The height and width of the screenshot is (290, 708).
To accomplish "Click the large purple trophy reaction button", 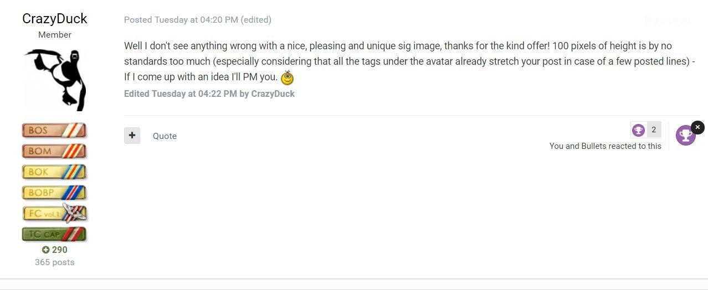I will click(x=685, y=136).
